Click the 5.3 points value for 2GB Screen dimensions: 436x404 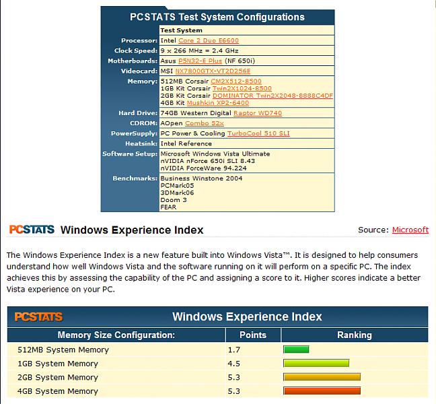234,377
